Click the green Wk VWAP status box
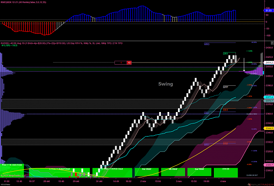 click(x=173, y=172)
